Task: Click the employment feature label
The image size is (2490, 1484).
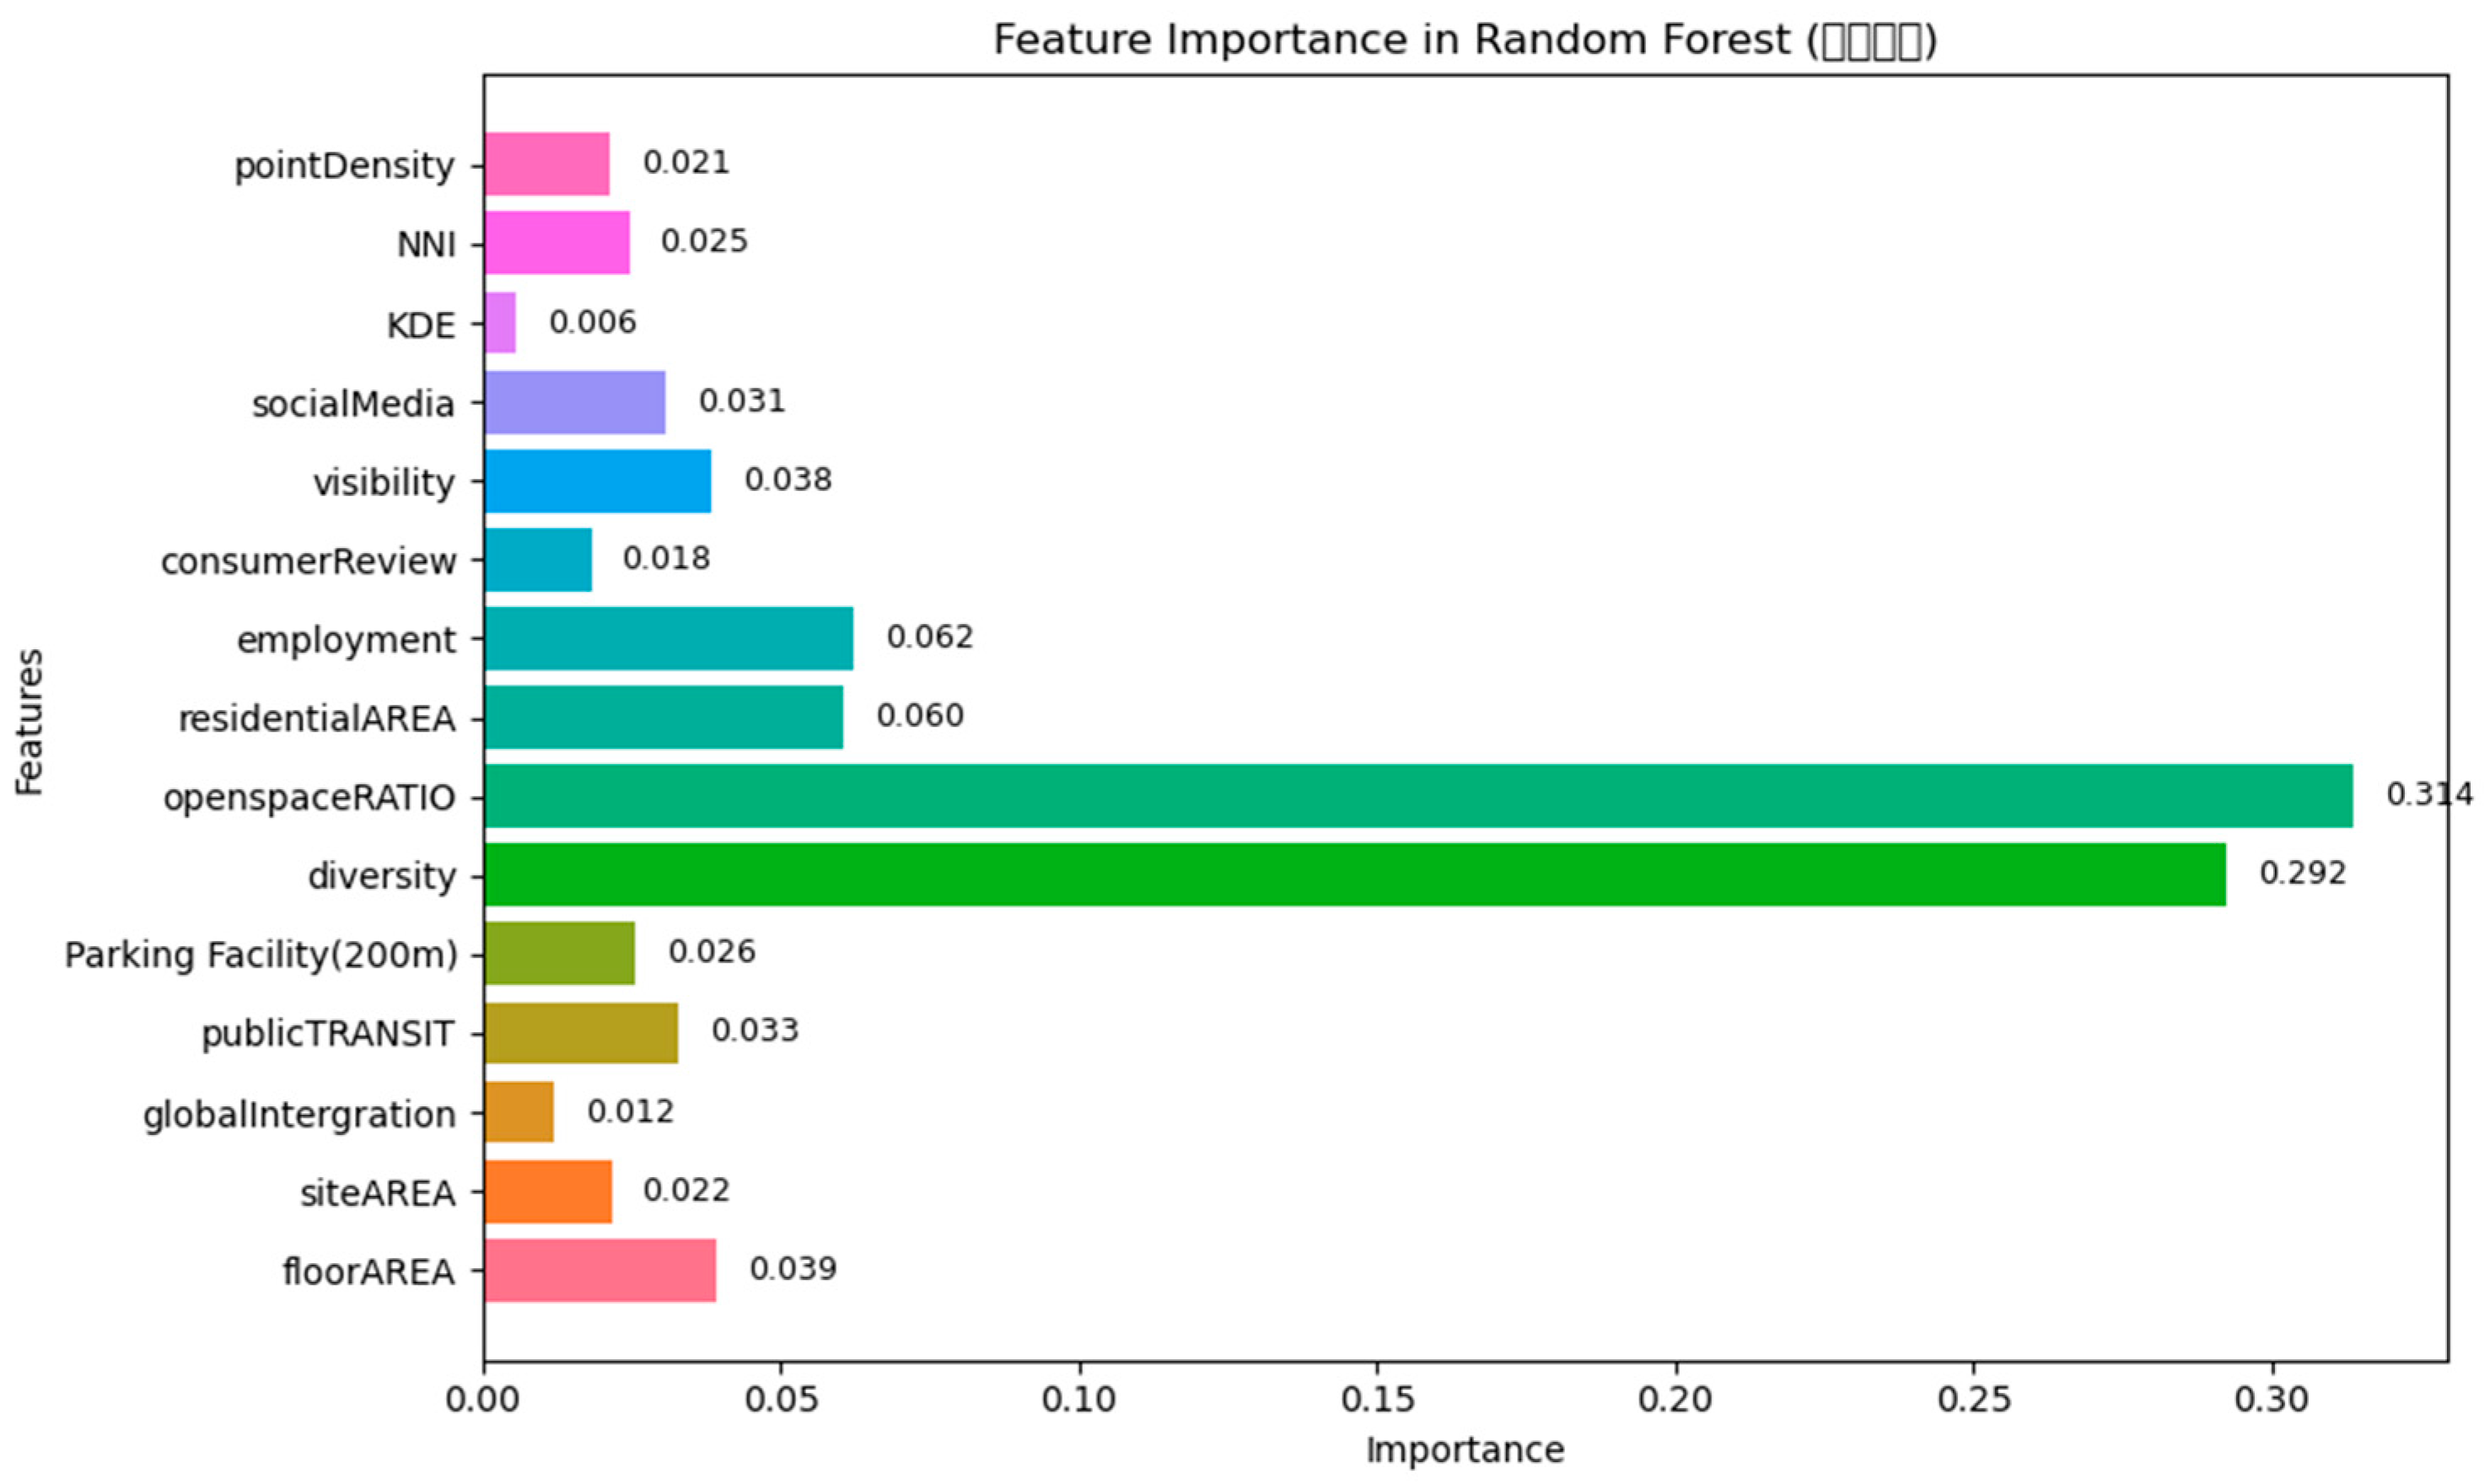Action: [346, 641]
